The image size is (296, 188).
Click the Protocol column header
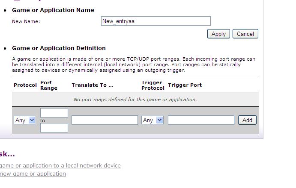click(x=25, y=85)
